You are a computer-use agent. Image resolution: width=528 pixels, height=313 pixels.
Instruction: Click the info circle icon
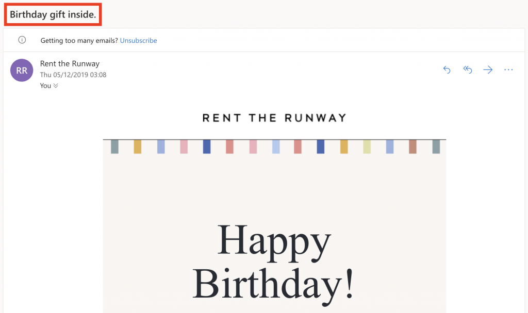click(22, 40)
